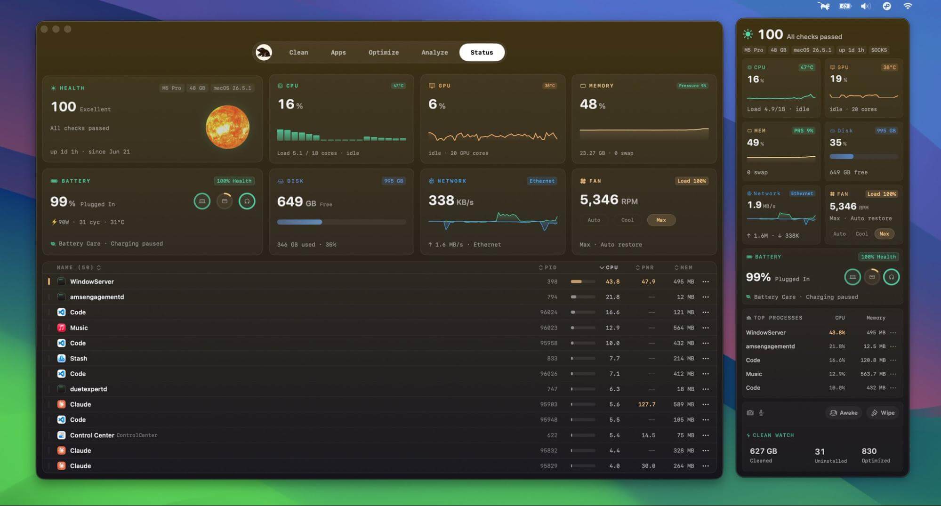Click the sun health graphic in Health card
Image resolution: width=941 pixels, height=506 pixels.
227,127
